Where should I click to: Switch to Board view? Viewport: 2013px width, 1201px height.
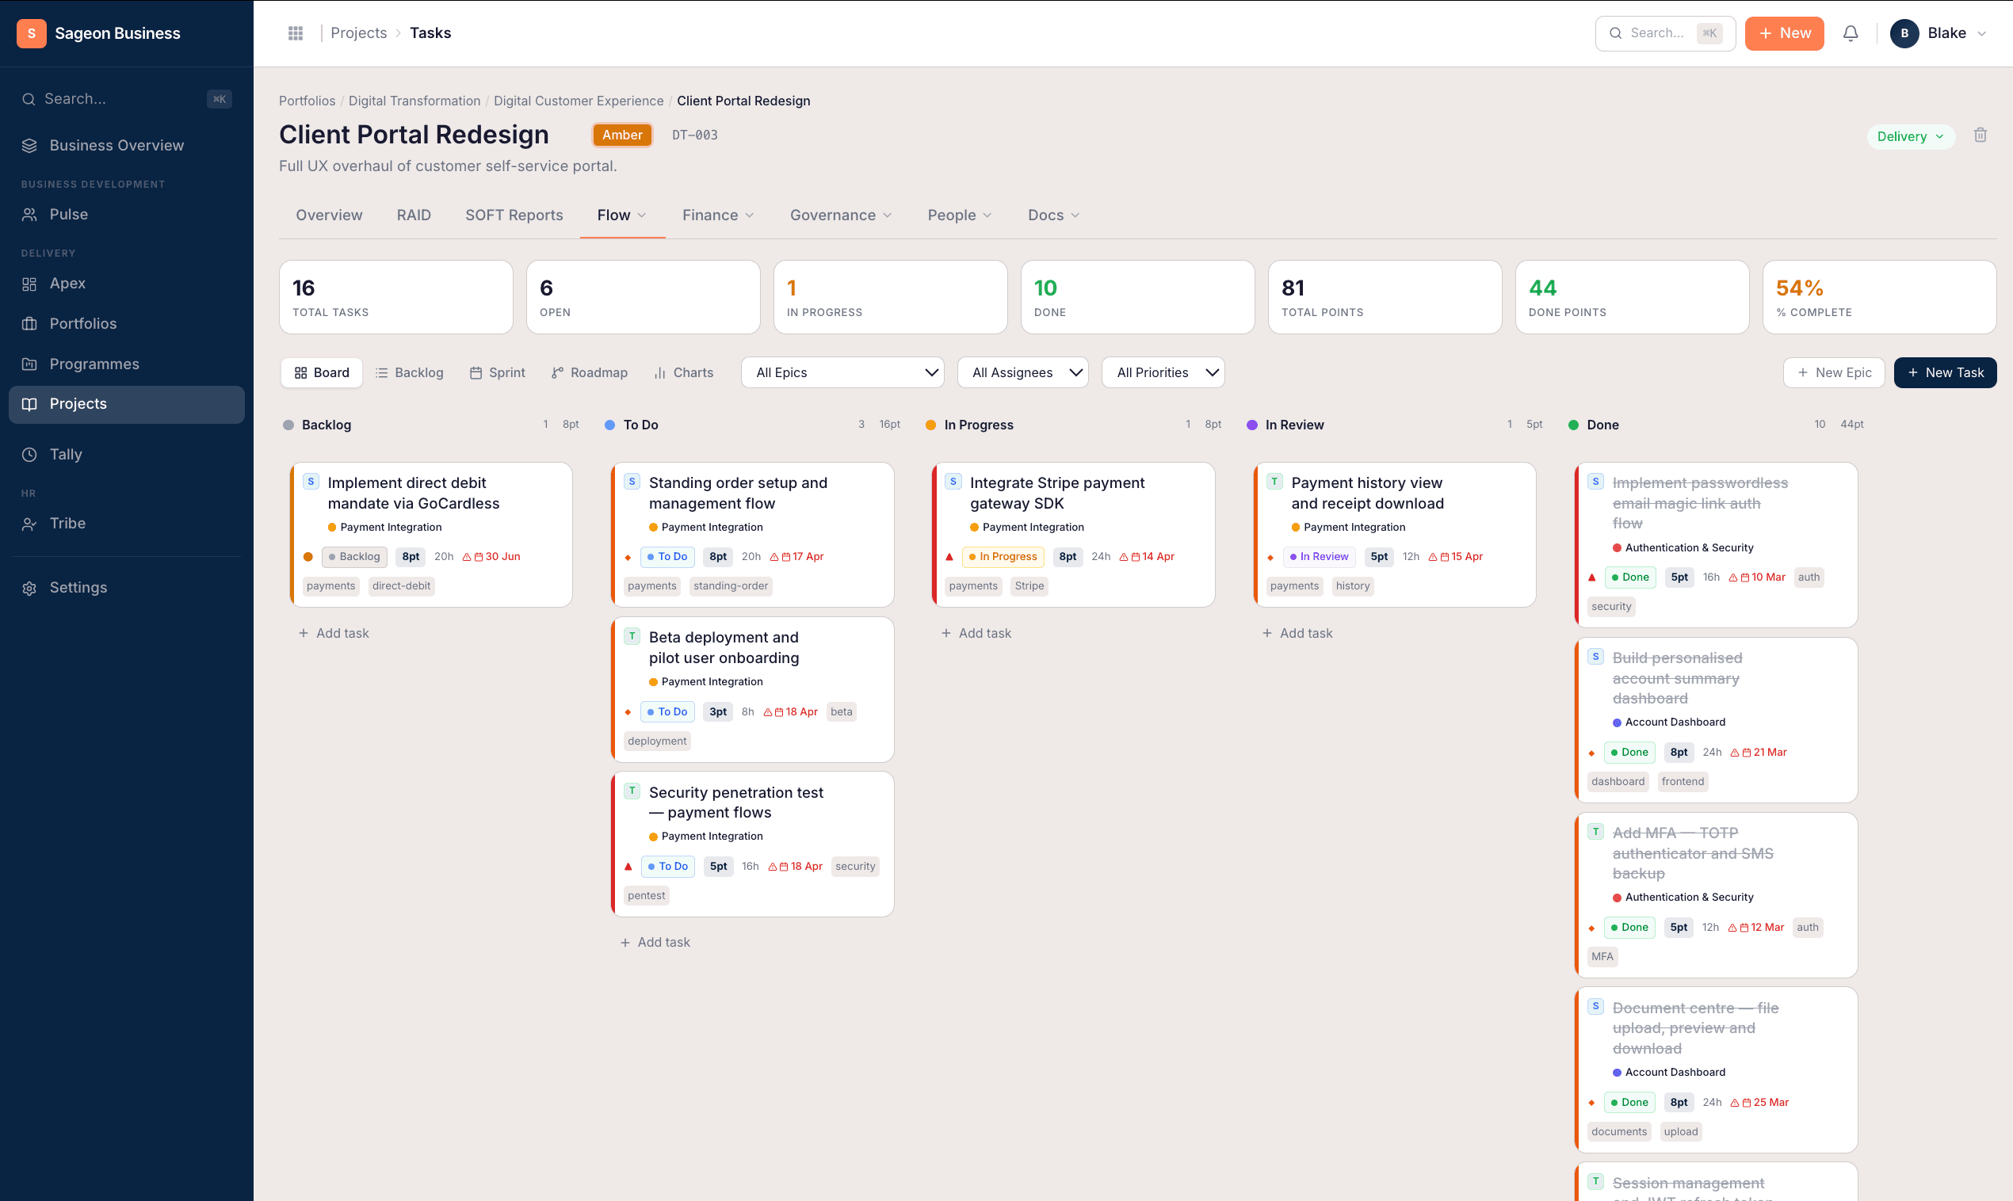[322, 373]
